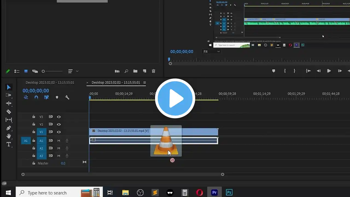Select the Razor tool
350x197 pixels.
[x=9, y=112]
